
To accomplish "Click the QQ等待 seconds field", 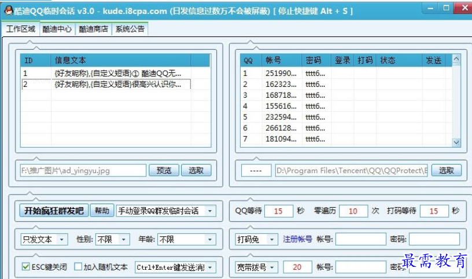I will coord(278,211).
